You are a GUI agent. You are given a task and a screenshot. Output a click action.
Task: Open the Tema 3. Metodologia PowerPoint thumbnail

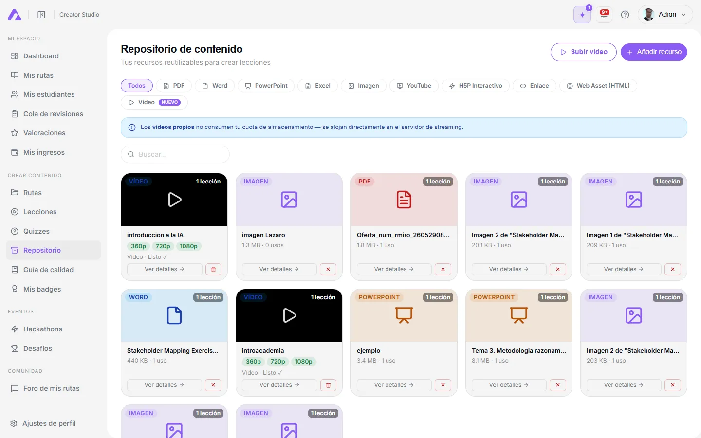[x=519, y=315]
